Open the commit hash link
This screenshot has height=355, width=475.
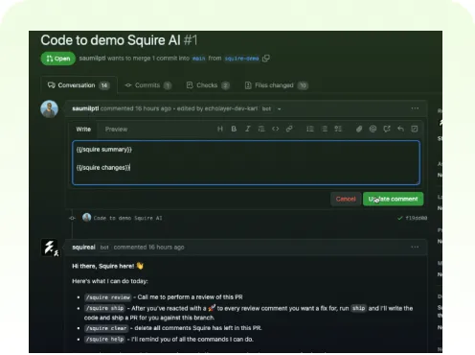point(417,218)
